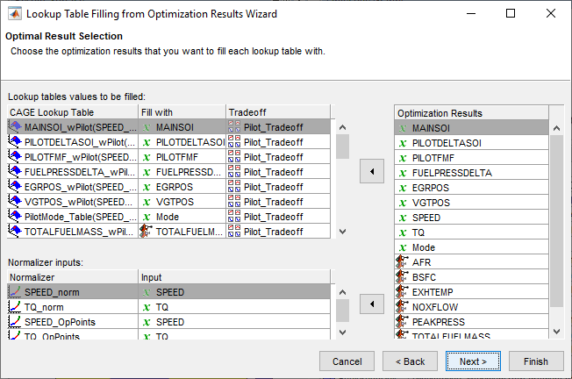Cancel the wizard
The width and height of the screenshot is (572, 379).
[347, 361]
